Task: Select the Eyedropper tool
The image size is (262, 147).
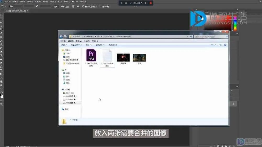Action: pos(1,33)
